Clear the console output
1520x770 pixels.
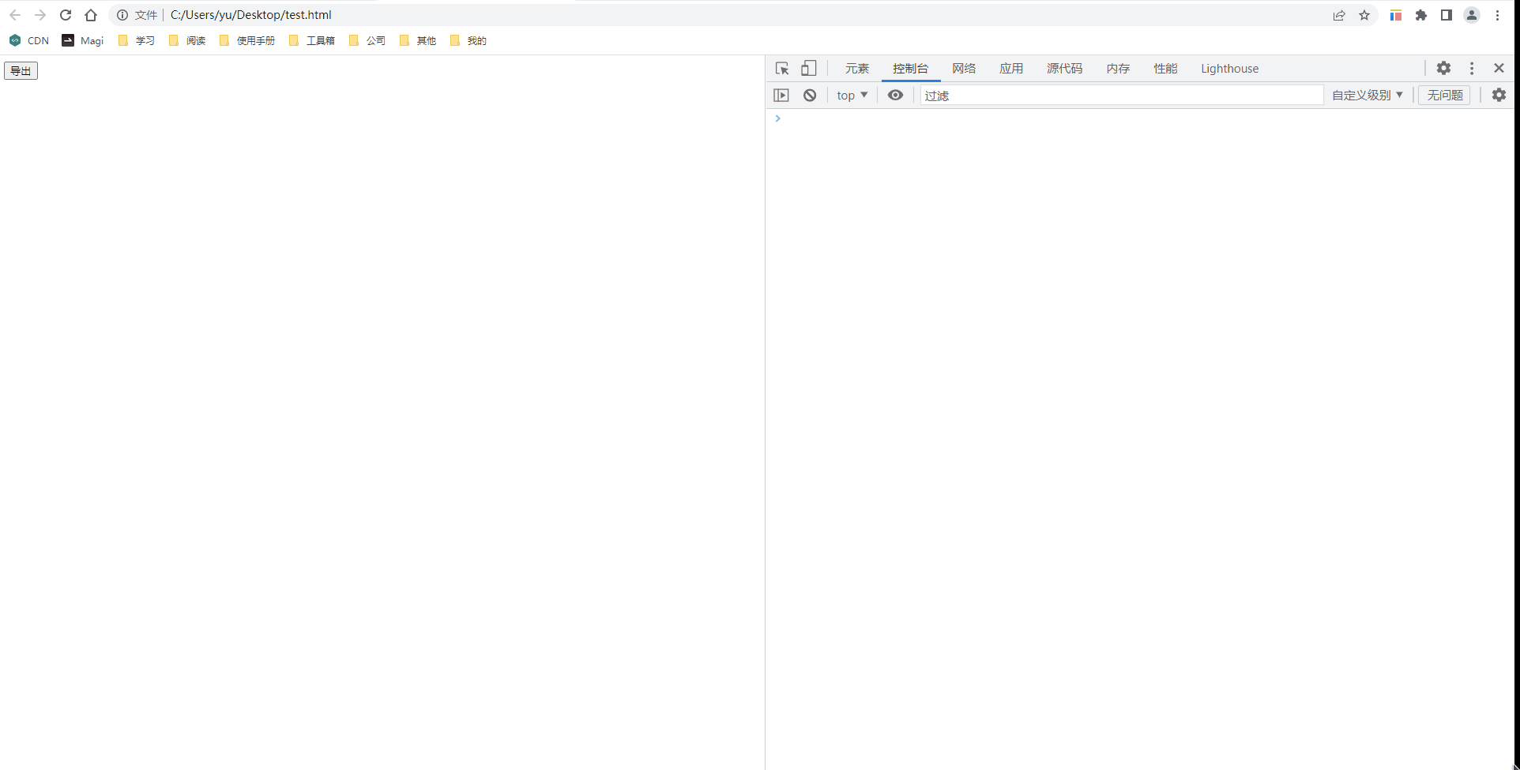pyautogui.click(x=810, y=95)
